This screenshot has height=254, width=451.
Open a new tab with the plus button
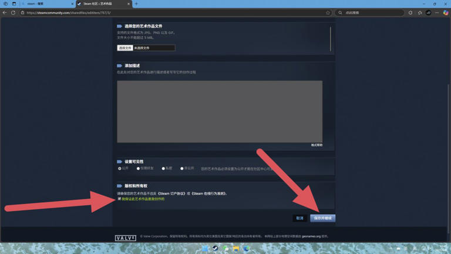[x=136, y=4]
